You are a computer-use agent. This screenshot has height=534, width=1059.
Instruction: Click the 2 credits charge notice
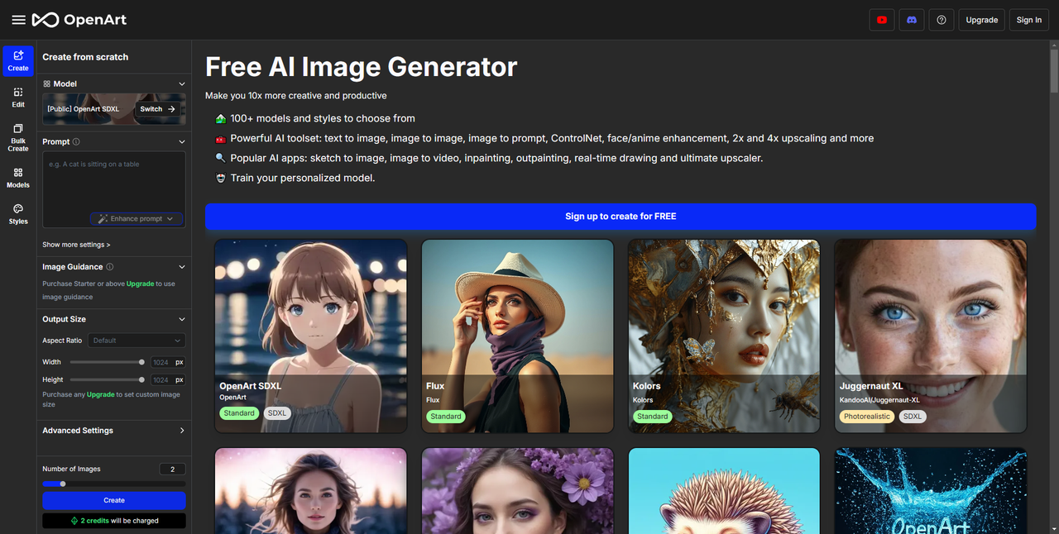114,521
